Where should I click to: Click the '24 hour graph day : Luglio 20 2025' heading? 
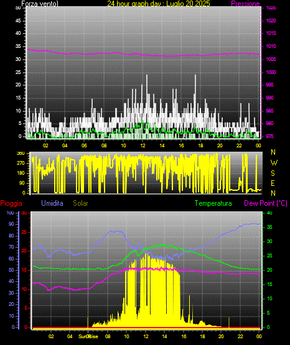[x=159, y=3]
